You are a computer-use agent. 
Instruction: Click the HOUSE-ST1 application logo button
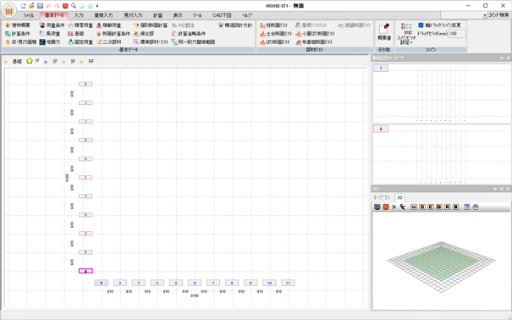pos(9,10)
